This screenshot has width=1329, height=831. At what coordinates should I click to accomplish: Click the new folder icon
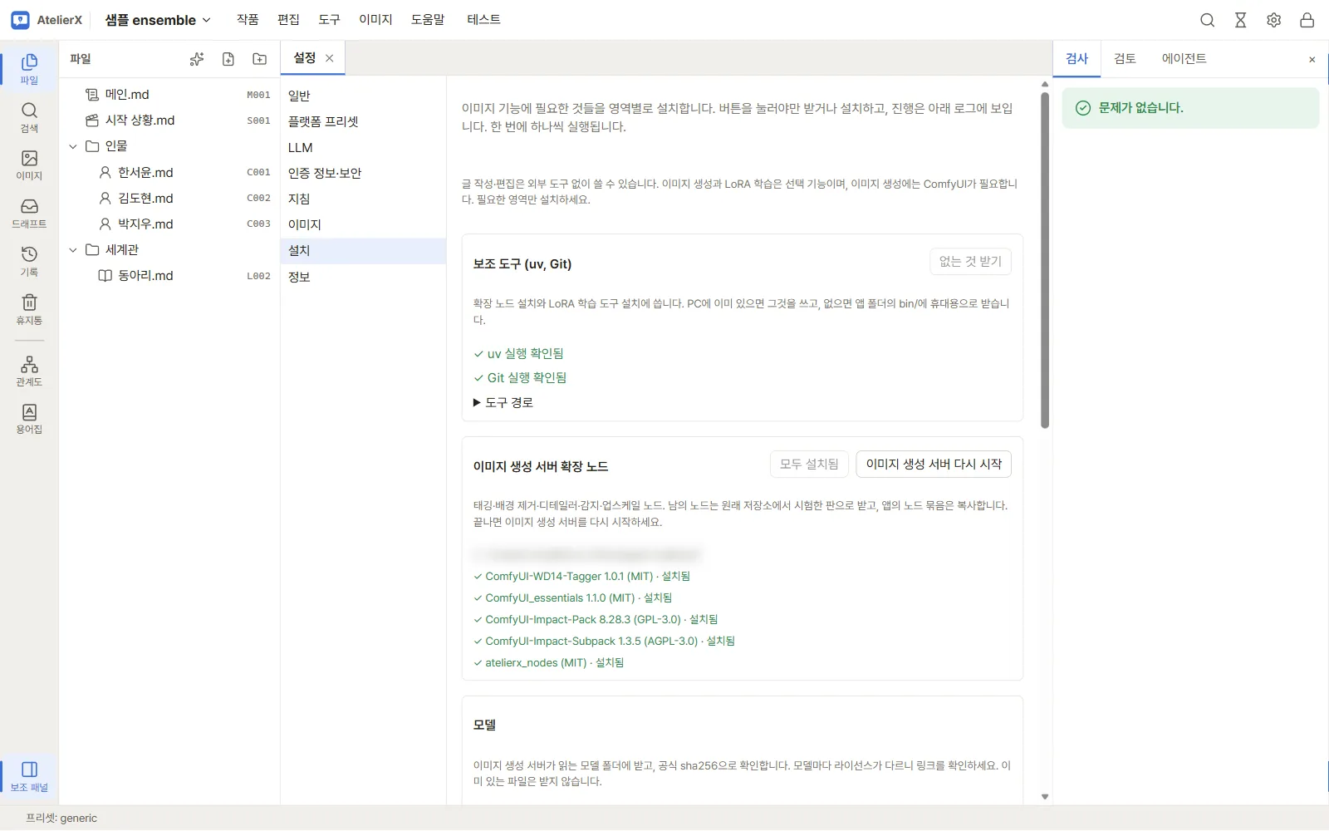[x=260, y=59]
